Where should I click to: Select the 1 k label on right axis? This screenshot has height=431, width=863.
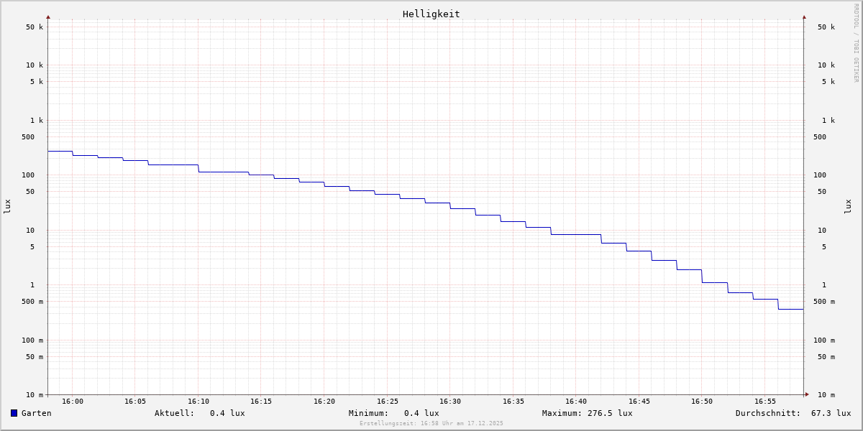click(828, 121)
